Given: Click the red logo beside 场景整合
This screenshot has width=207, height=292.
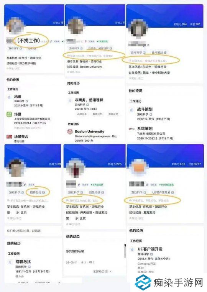Looking at the screenshot, I should pos(9,137).
